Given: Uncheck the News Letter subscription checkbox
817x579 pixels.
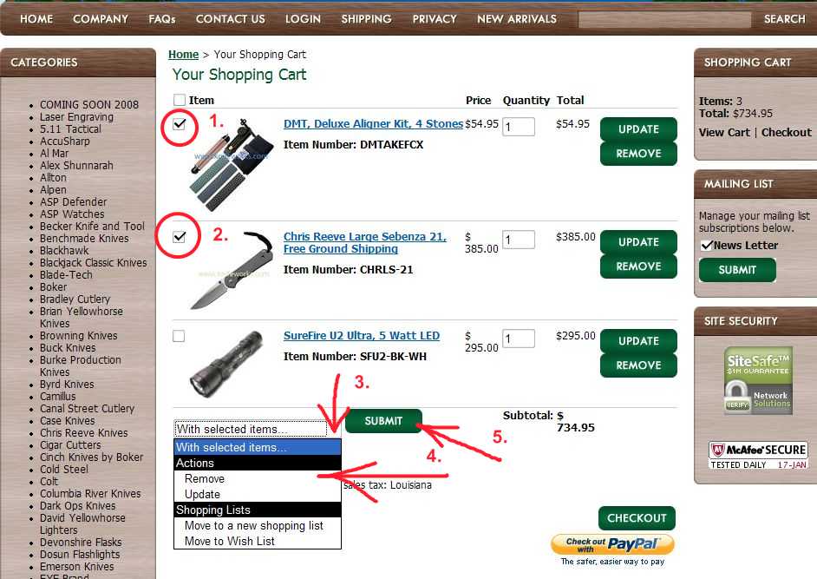Looking at the screenshot, I should coord(706,245).
